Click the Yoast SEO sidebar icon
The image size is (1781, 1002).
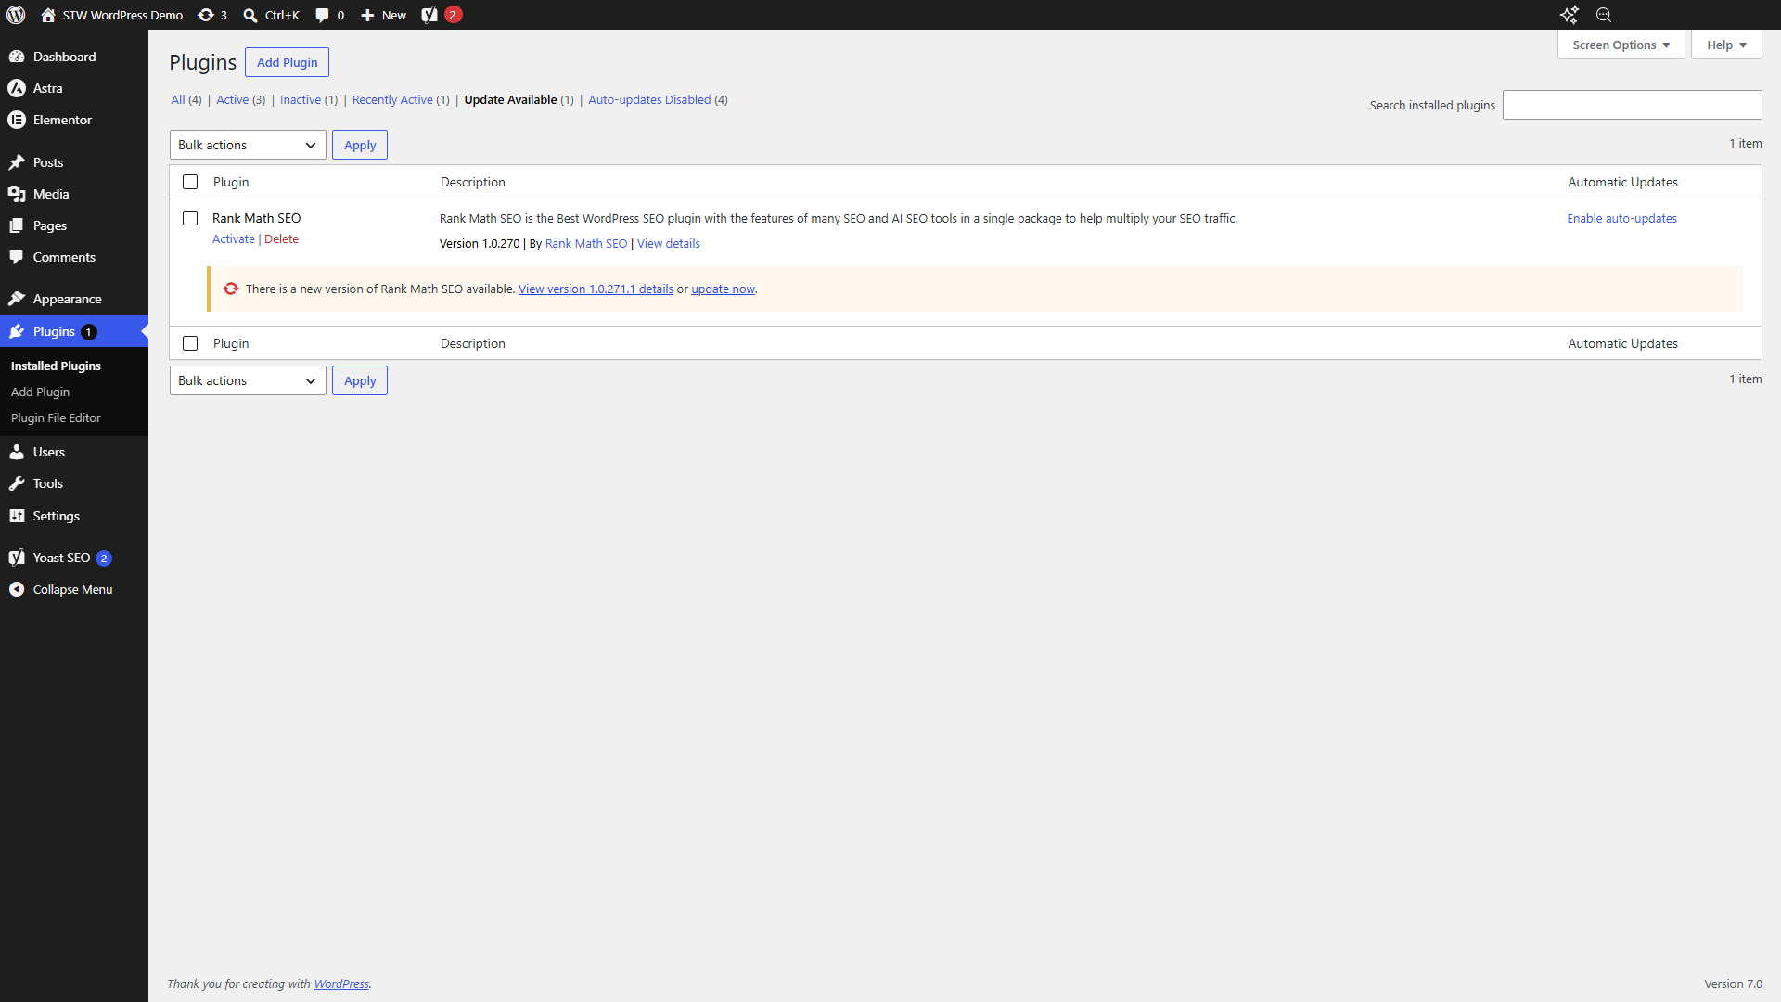click(17, 558)
